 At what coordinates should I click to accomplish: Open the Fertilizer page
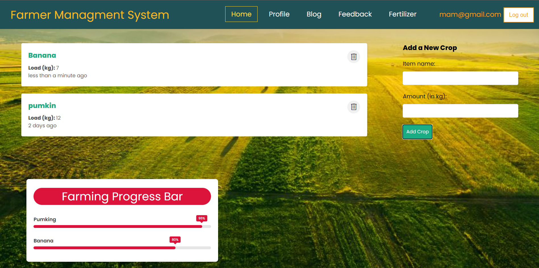point(402,14)
